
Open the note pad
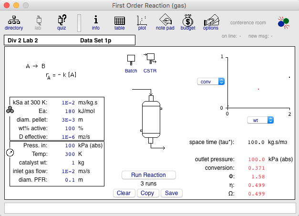165,23
